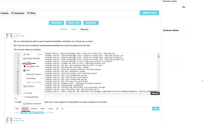The width and height of the screenshot is (203, 124).
Task: Upvote the reply with the up arrow
Action: [15, 113]
